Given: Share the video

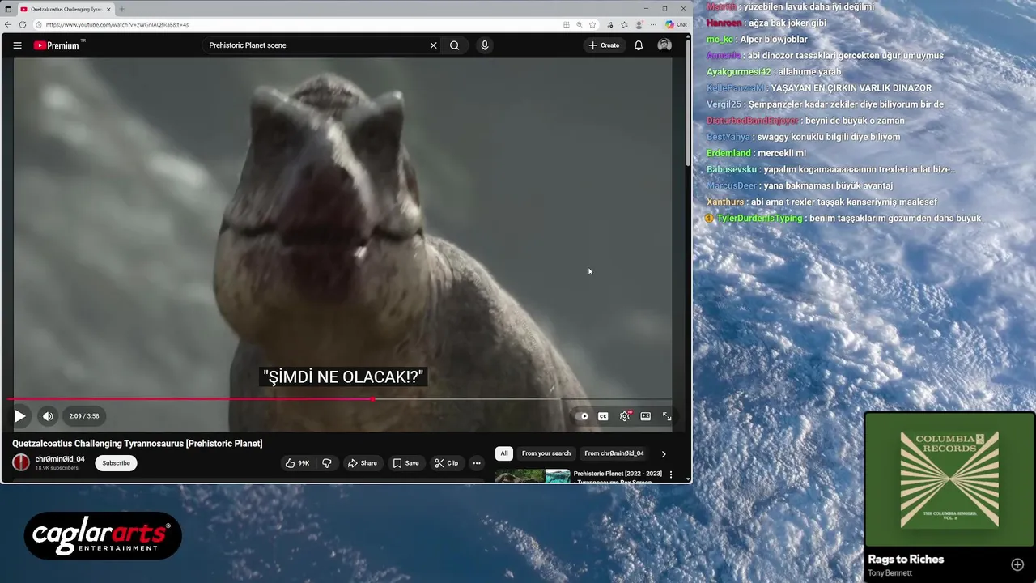Looking at the screenshot, I should click(362, 463).
